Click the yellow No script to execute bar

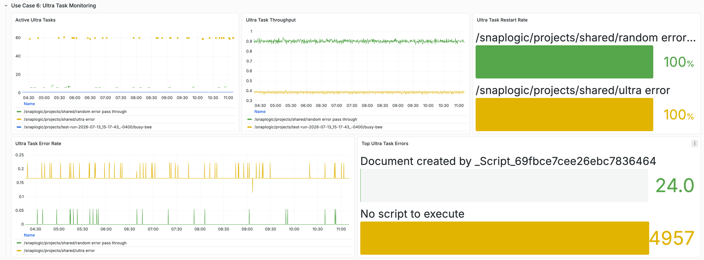pyautogui.click(x=505, y=238)
